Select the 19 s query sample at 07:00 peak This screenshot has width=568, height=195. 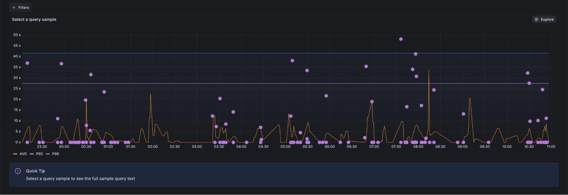click(x=372, y=102)
